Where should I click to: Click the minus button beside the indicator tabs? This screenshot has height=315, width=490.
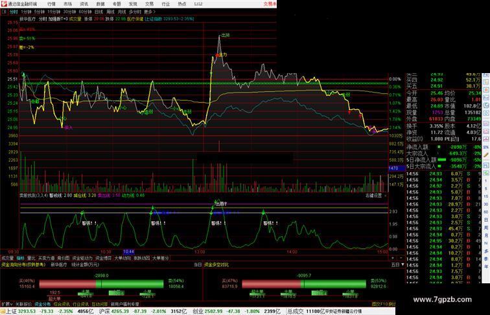click(401, 258)
